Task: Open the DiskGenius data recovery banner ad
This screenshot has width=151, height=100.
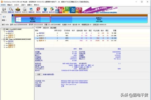Action: [86, 10]
